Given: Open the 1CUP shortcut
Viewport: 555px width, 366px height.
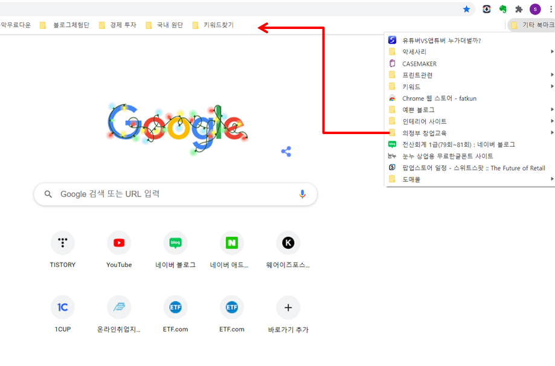Looking at the screenshot, I should (x=63, y=315).
